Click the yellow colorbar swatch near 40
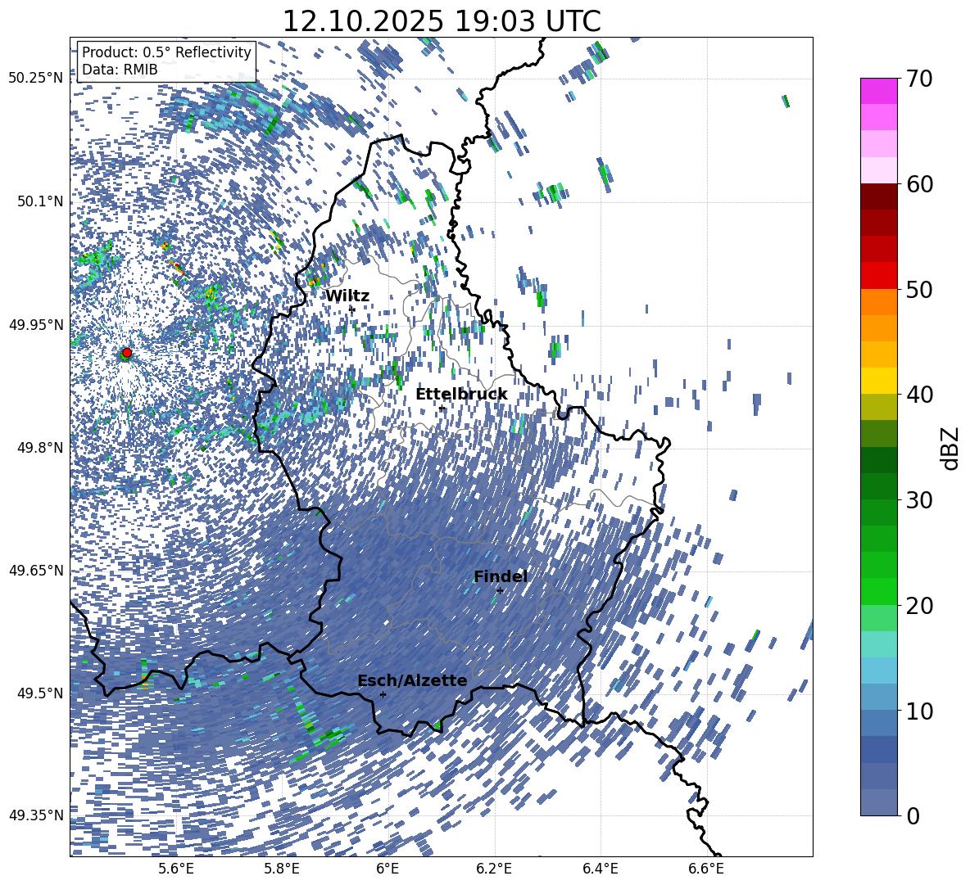970x885 pixels. [x=878, y=381]
